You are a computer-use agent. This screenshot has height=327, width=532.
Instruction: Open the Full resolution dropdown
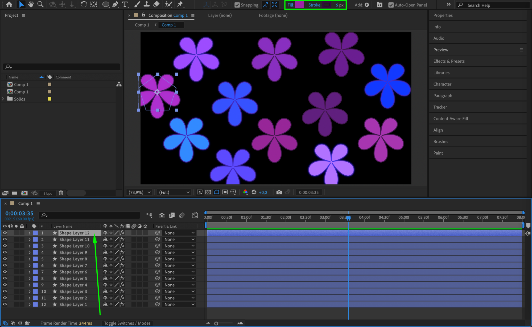coord(174,192)
